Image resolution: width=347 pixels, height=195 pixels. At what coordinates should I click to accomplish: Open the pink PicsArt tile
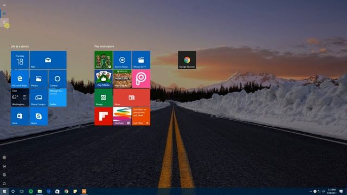point(141,79)
